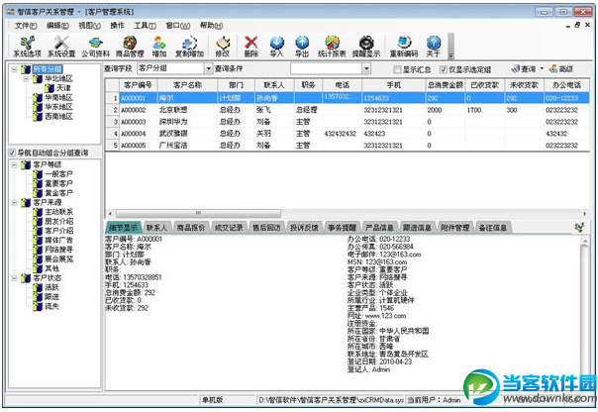Toggle the 显示汇总 checkbox
The height and width of the screenshot is (412, 598).
click(x=397, y=69)
